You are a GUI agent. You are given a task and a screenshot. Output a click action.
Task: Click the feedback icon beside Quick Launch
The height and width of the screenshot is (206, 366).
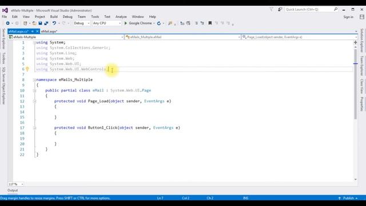pyautogui.click(x=280, y=9)
